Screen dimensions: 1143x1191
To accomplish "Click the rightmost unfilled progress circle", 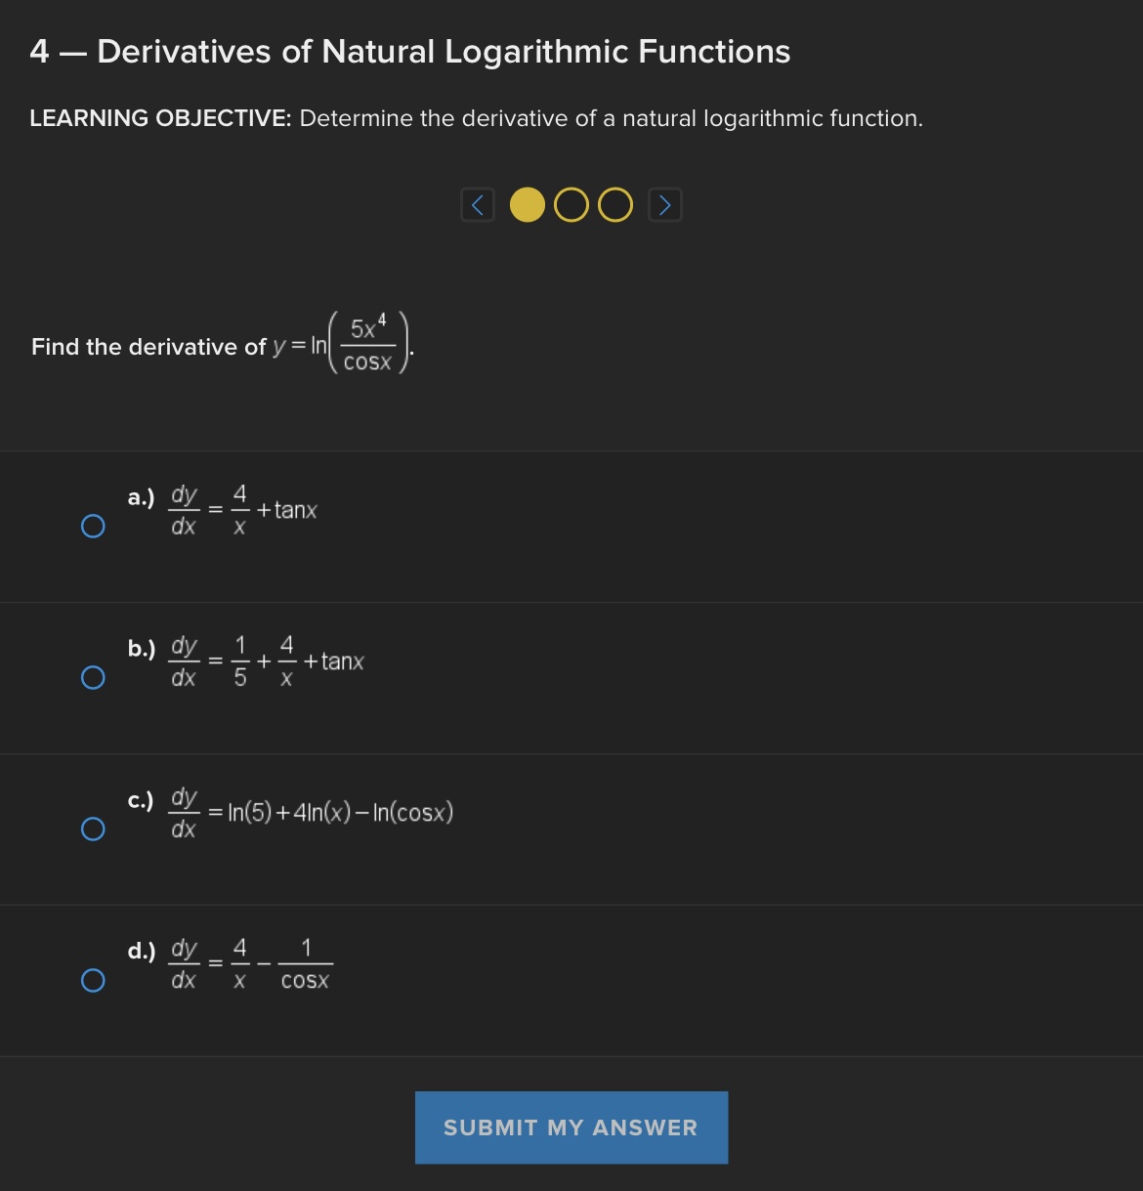I will 614,204.
